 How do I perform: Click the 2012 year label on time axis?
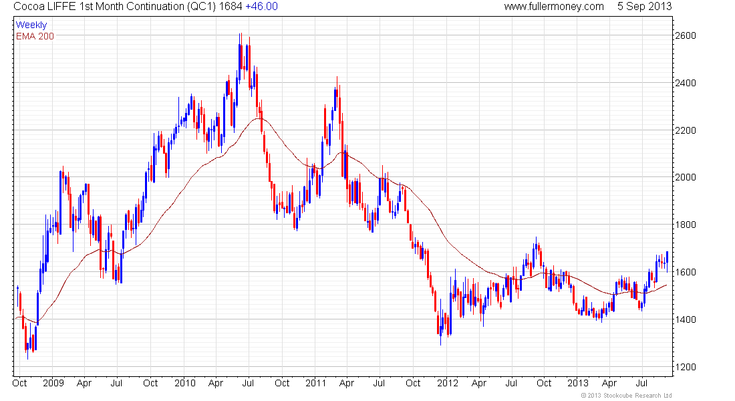coord(448,383)
